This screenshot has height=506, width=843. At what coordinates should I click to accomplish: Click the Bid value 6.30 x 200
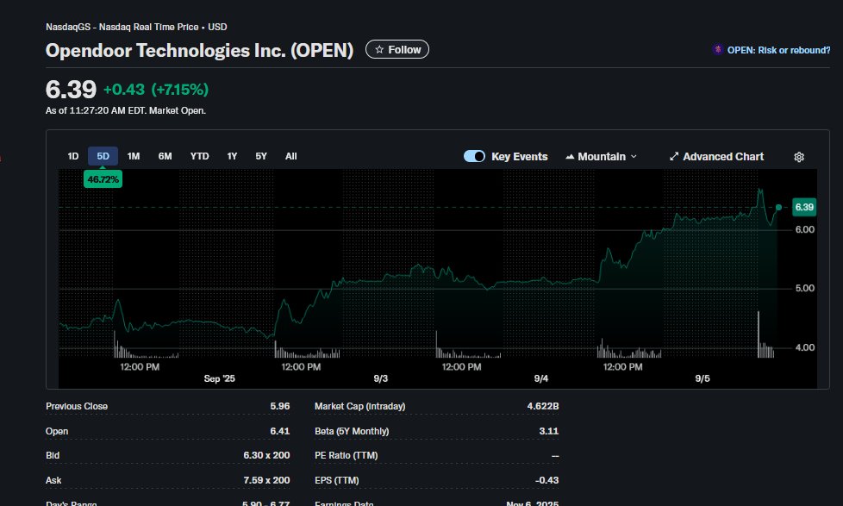coord(266,455)
